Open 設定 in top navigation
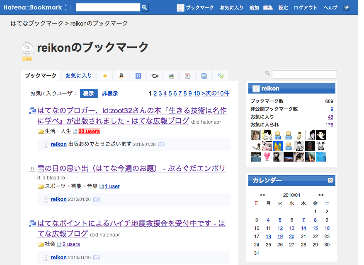364x265 pixels. tap(283, 7)
